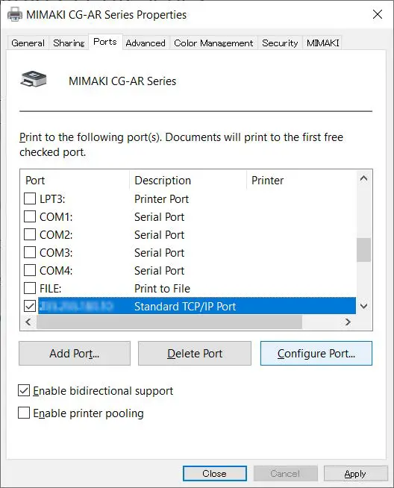
Task: Tick the COM3: port checkbox
Action: tap(30, 252)
